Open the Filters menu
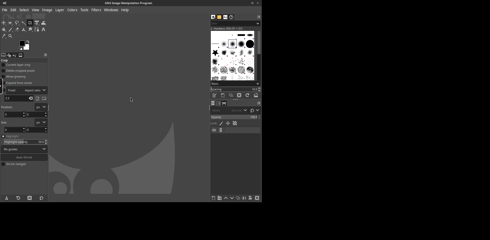490x240 pixels. pyautogui.click(x=96, y=10)
